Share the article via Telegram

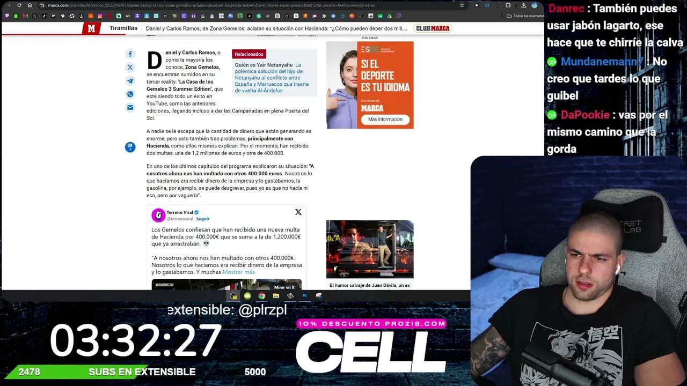click(x=130, y=81)
